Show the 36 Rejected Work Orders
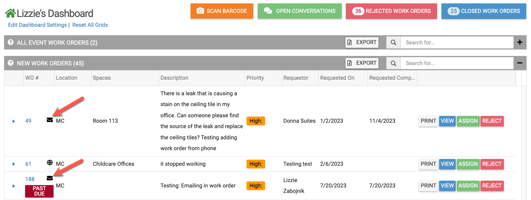This screenshot has width=531, height=200. click(391, 11)
